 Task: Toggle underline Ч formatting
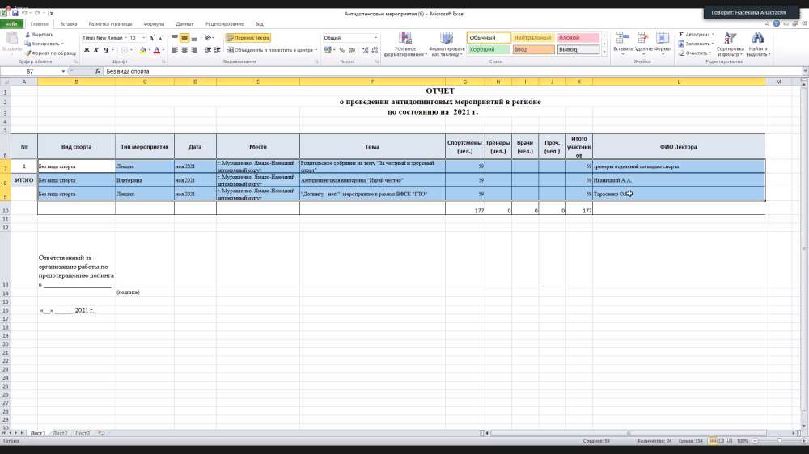point(106,50)
